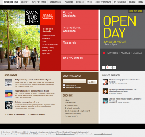Show banner slide 2

[x=107, y=67]
